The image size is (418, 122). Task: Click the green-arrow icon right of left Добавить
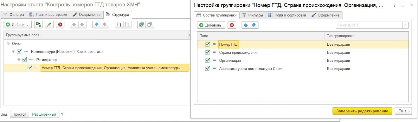38,25
